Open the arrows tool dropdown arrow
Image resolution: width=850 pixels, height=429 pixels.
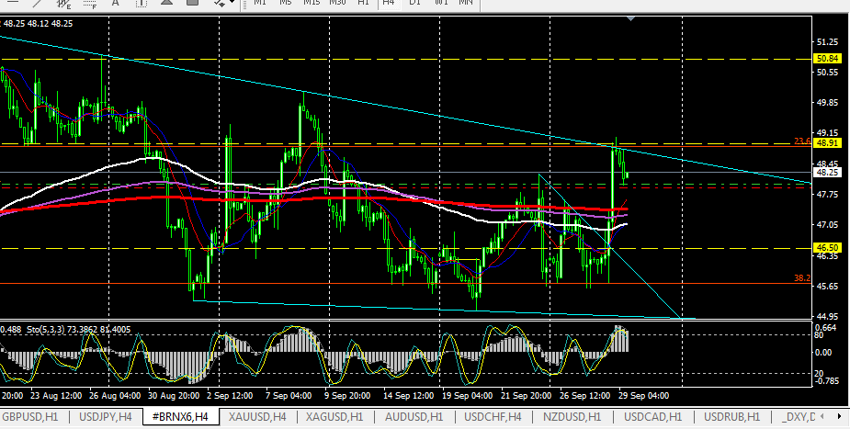[232, 2]
